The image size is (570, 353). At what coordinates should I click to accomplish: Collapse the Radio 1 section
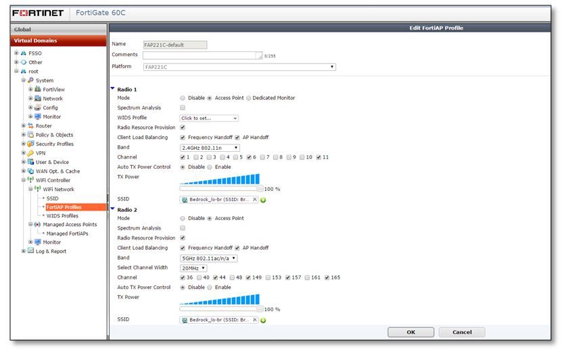coord(113,88)
